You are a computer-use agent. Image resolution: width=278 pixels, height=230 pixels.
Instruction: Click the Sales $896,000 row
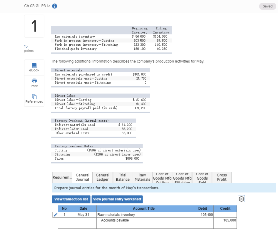pos(97,159)
